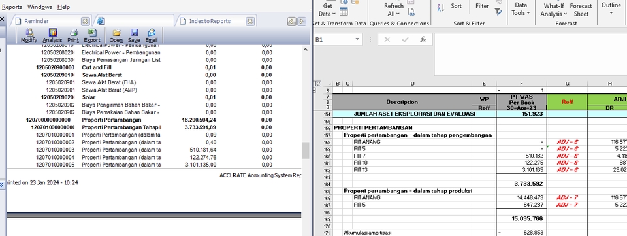The height and width of the screenshot is (236, 627).
Task: Select column D header in Excel
Action: [x=412, y=84]
